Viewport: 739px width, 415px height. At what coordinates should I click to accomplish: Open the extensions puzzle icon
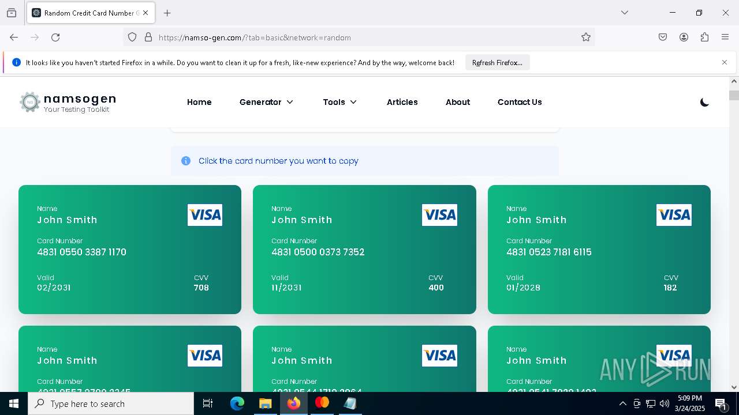tap(704, 37)
